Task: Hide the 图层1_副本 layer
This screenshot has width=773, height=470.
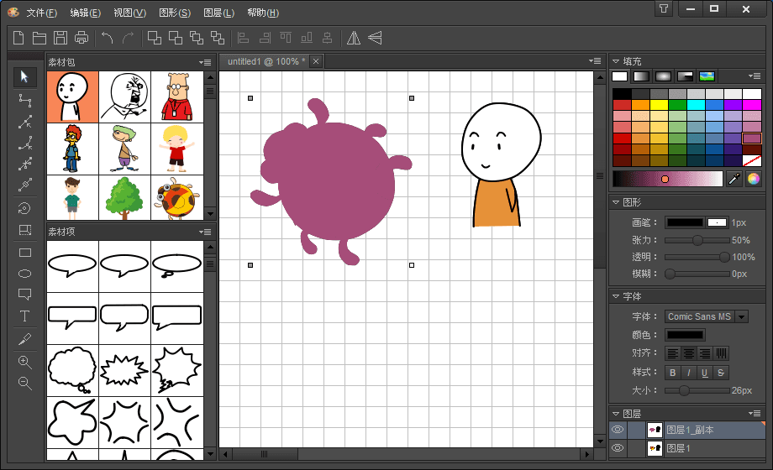Action: [x=618, y=430]
